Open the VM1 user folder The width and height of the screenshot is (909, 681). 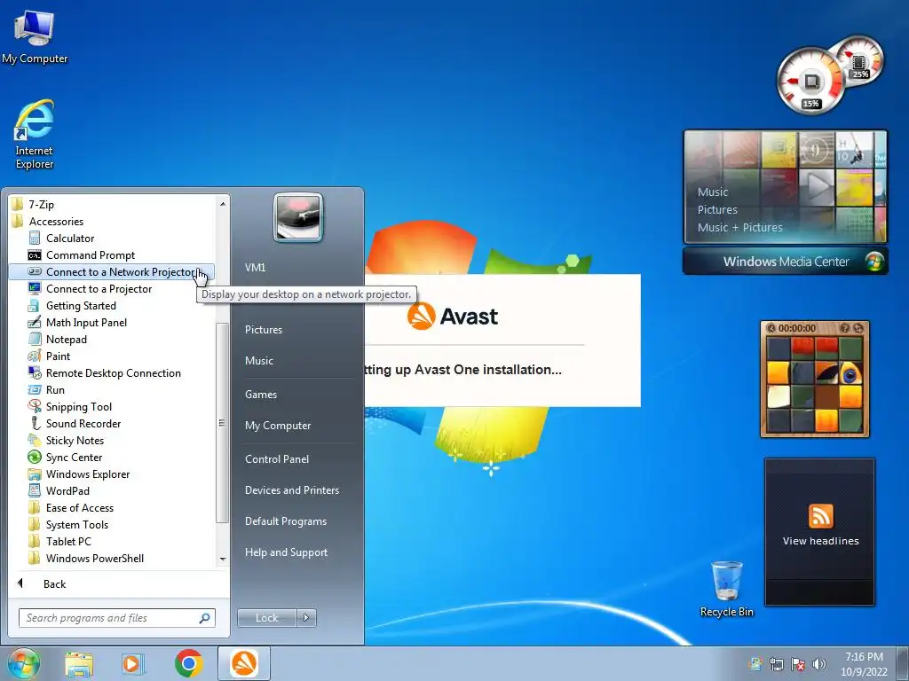(255, 268)
